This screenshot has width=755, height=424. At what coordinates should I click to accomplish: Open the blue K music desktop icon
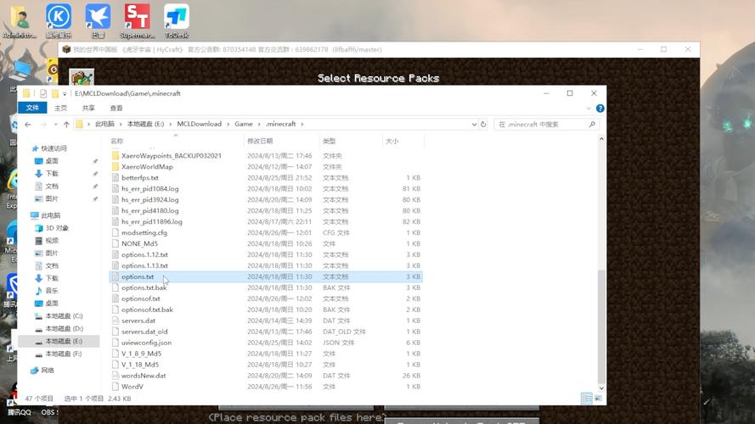pyautogui.click(x=59, y=20)
